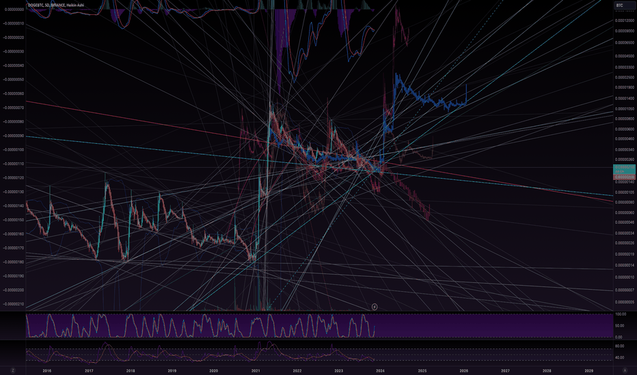
Task: Click the 2027 label on time axis
Action: pos(505,370)
